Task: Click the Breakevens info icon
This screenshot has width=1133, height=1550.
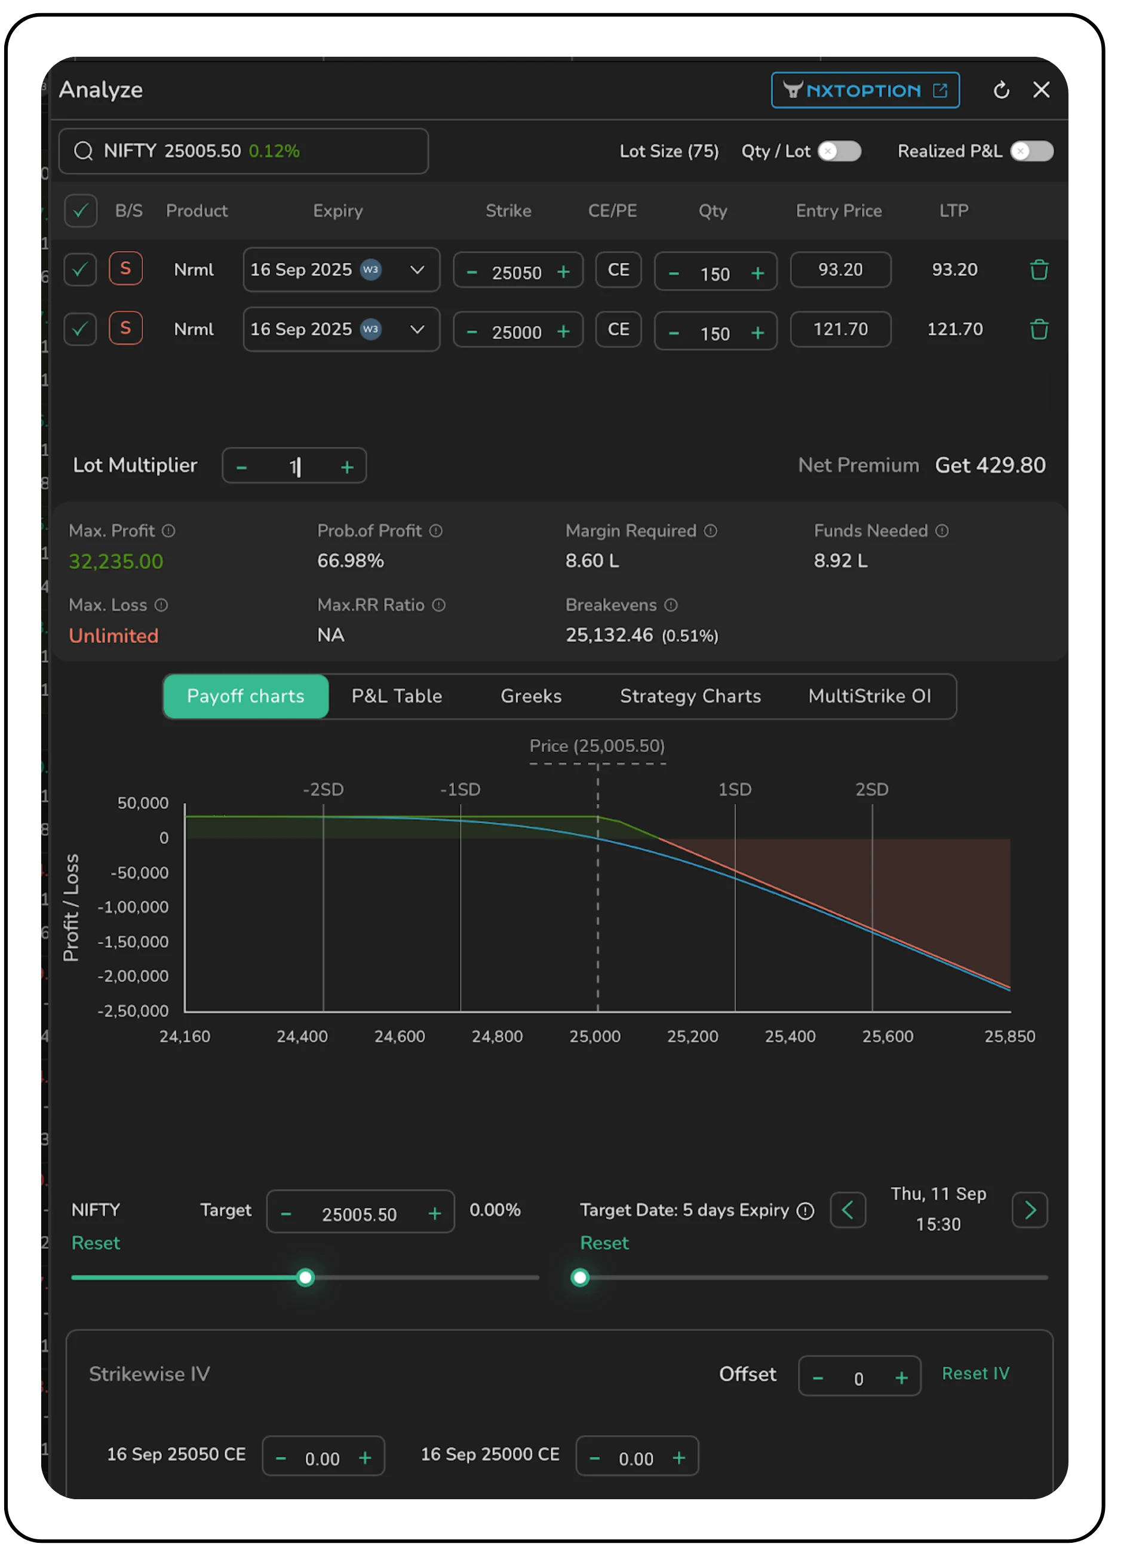Action: point(671,605)
